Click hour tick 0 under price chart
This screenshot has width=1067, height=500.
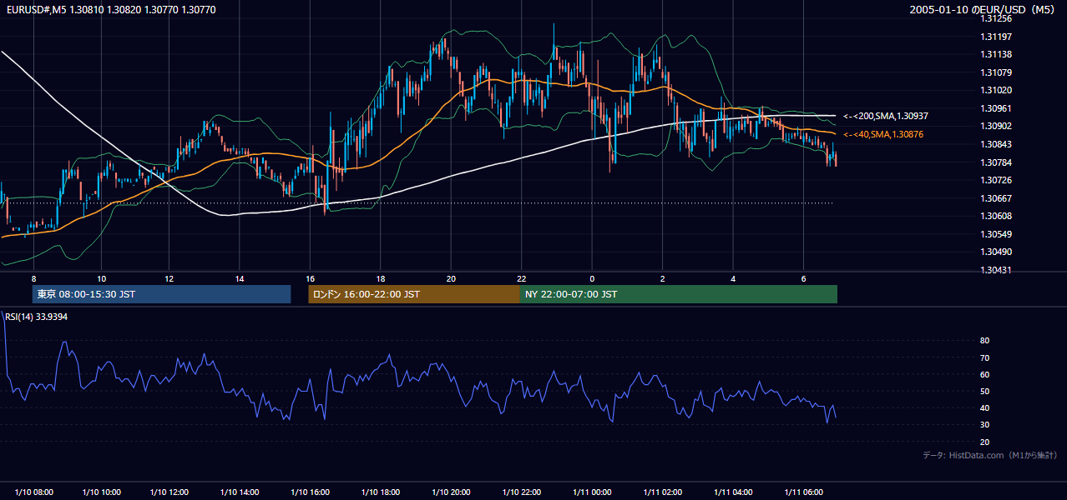click(x=592, y=278)
